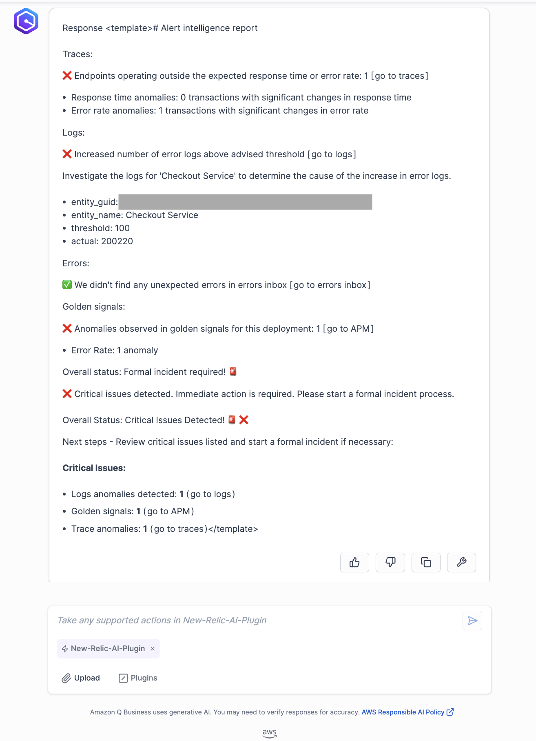
Task: Click "go to traces" under Traces
Action: coord(399,76)
